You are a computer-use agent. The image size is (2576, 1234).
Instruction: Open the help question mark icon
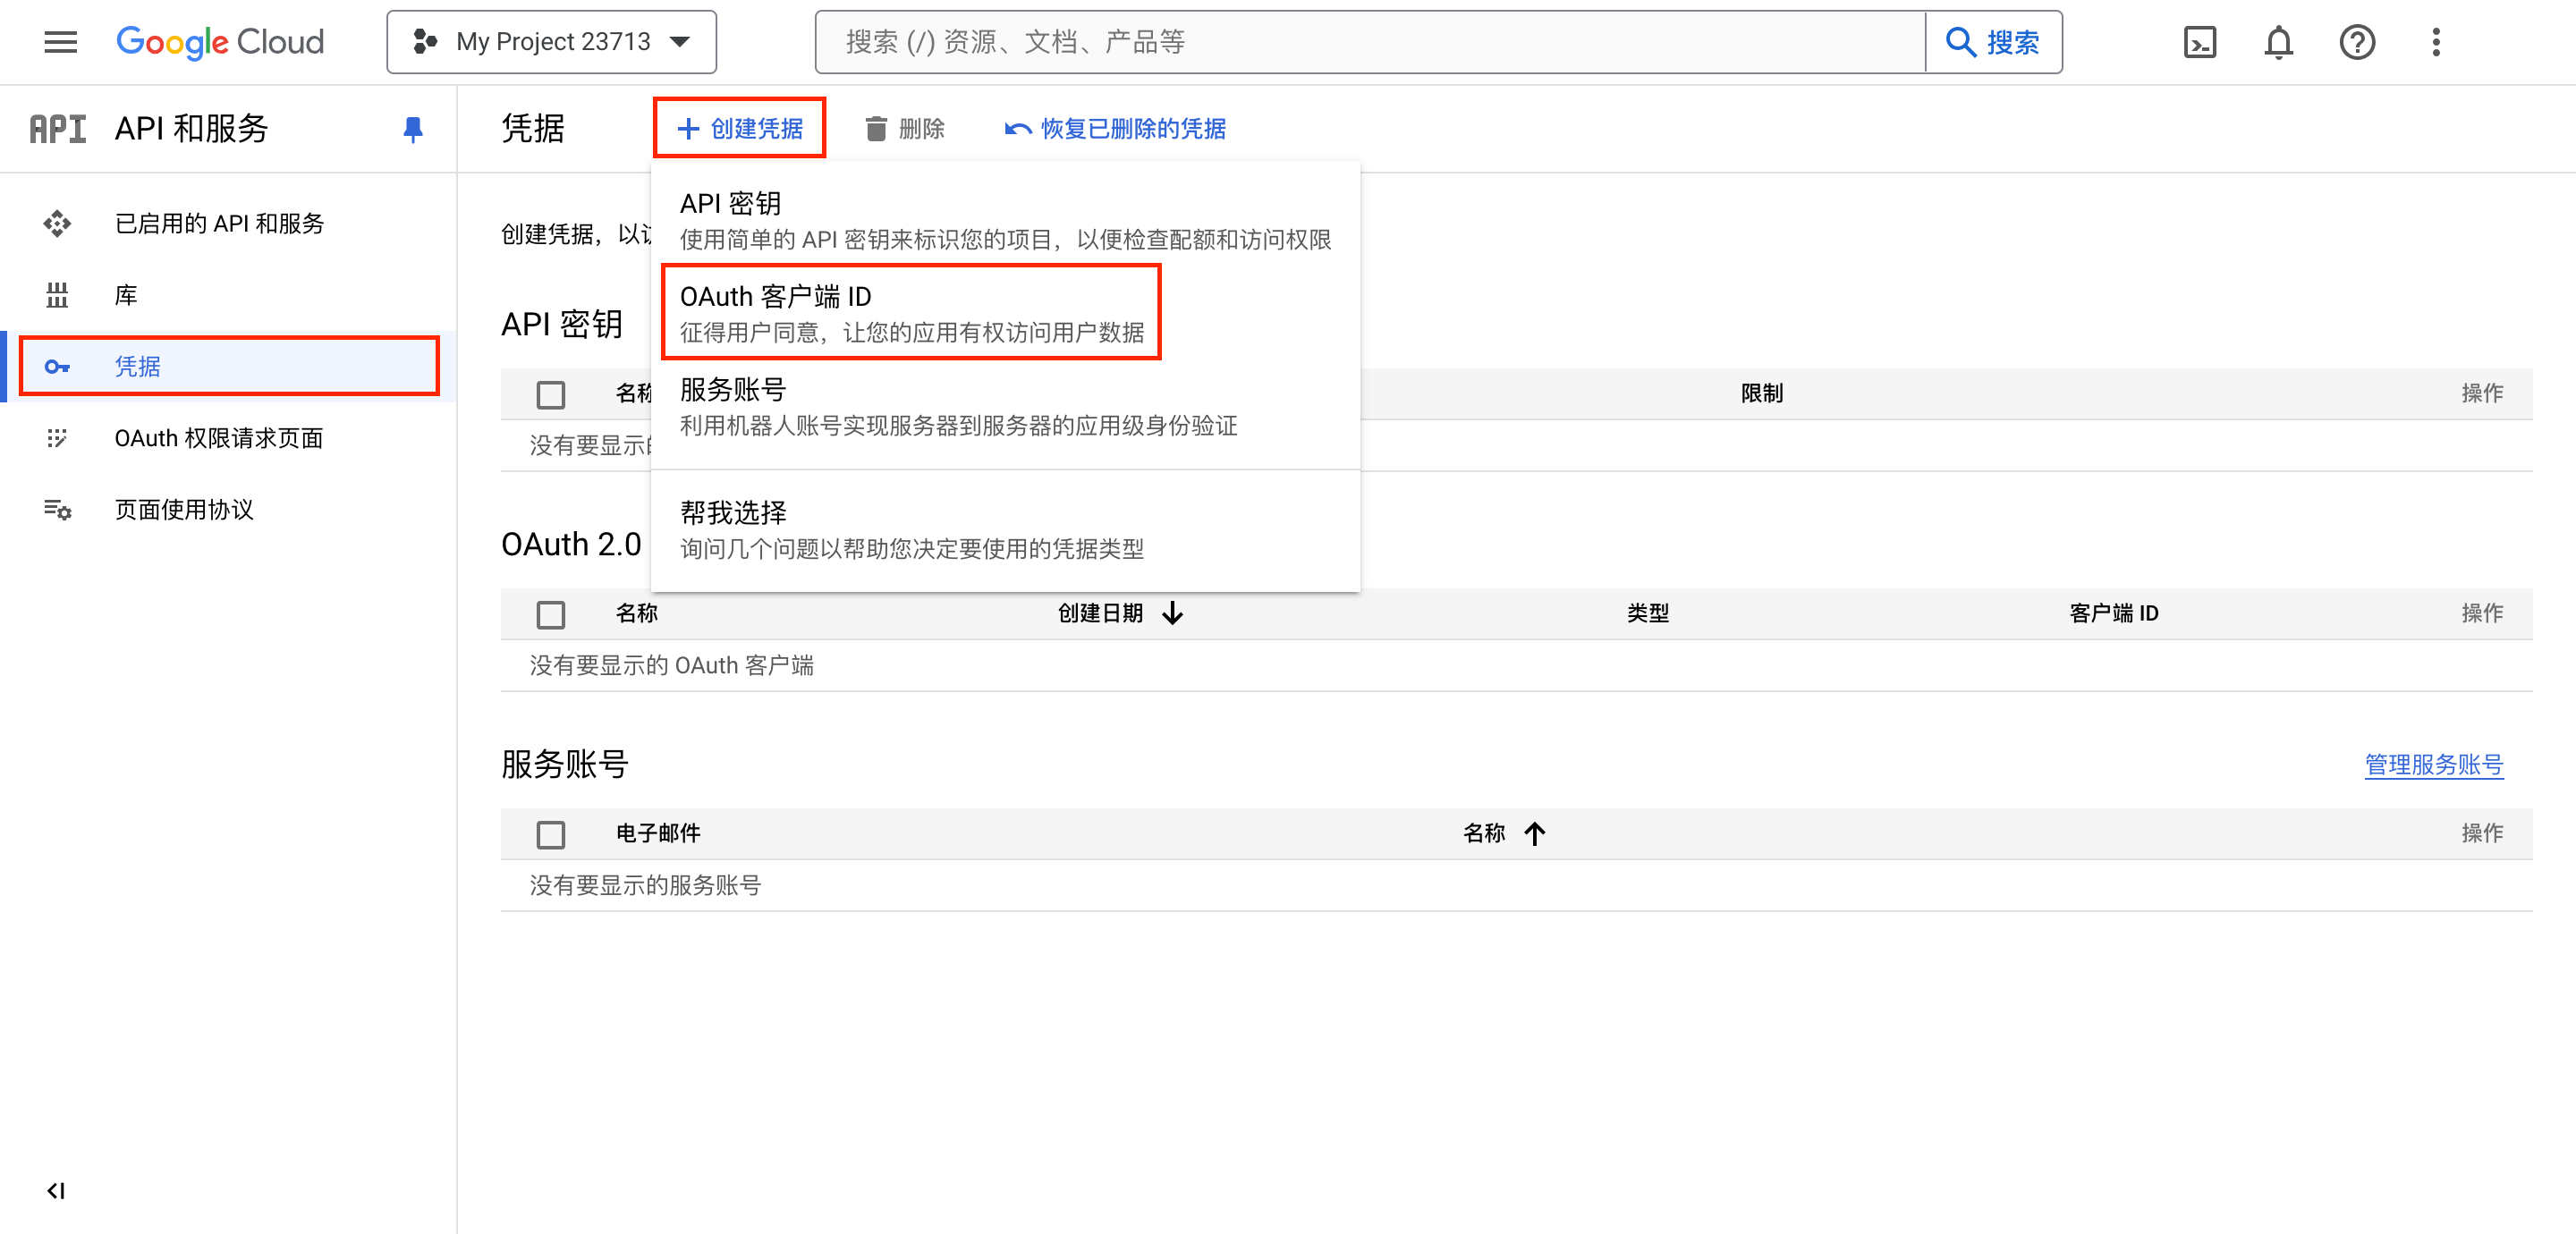click(x=2357, y=42)
